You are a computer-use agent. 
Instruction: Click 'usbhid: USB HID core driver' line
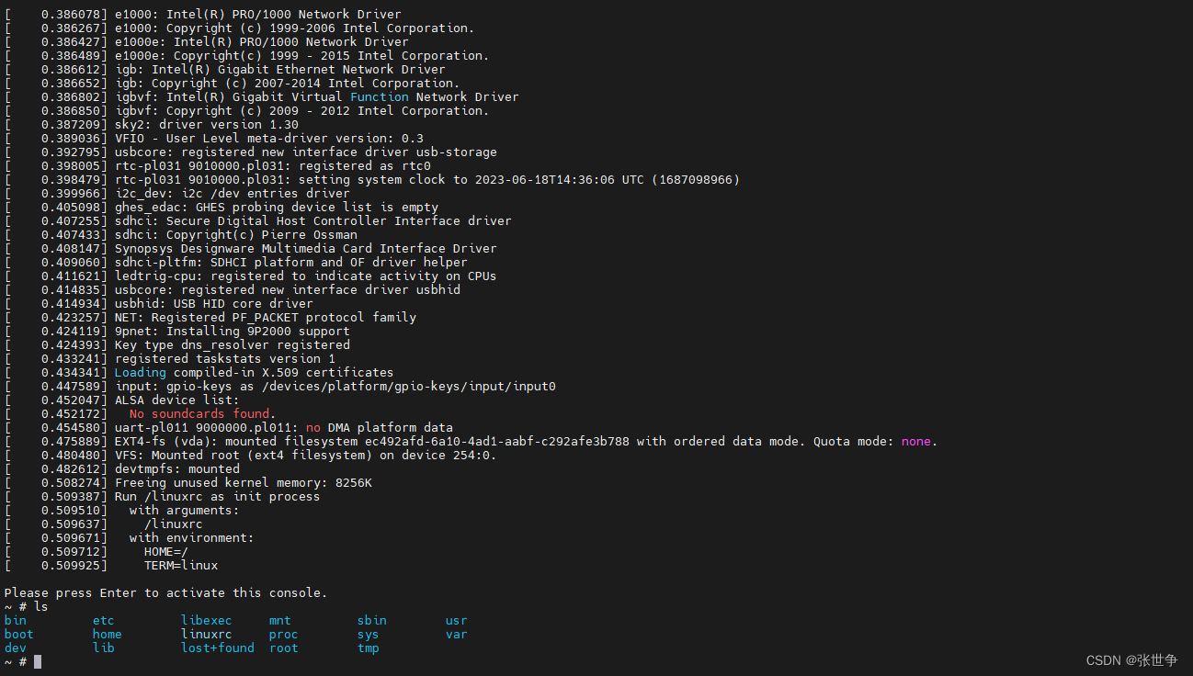(214, 304)
